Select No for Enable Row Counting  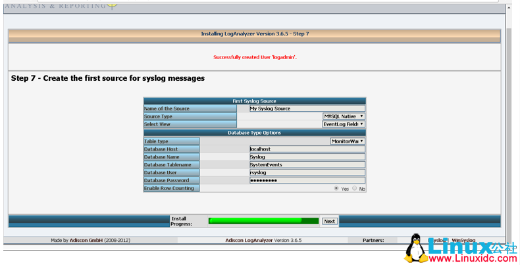(355, 188)
